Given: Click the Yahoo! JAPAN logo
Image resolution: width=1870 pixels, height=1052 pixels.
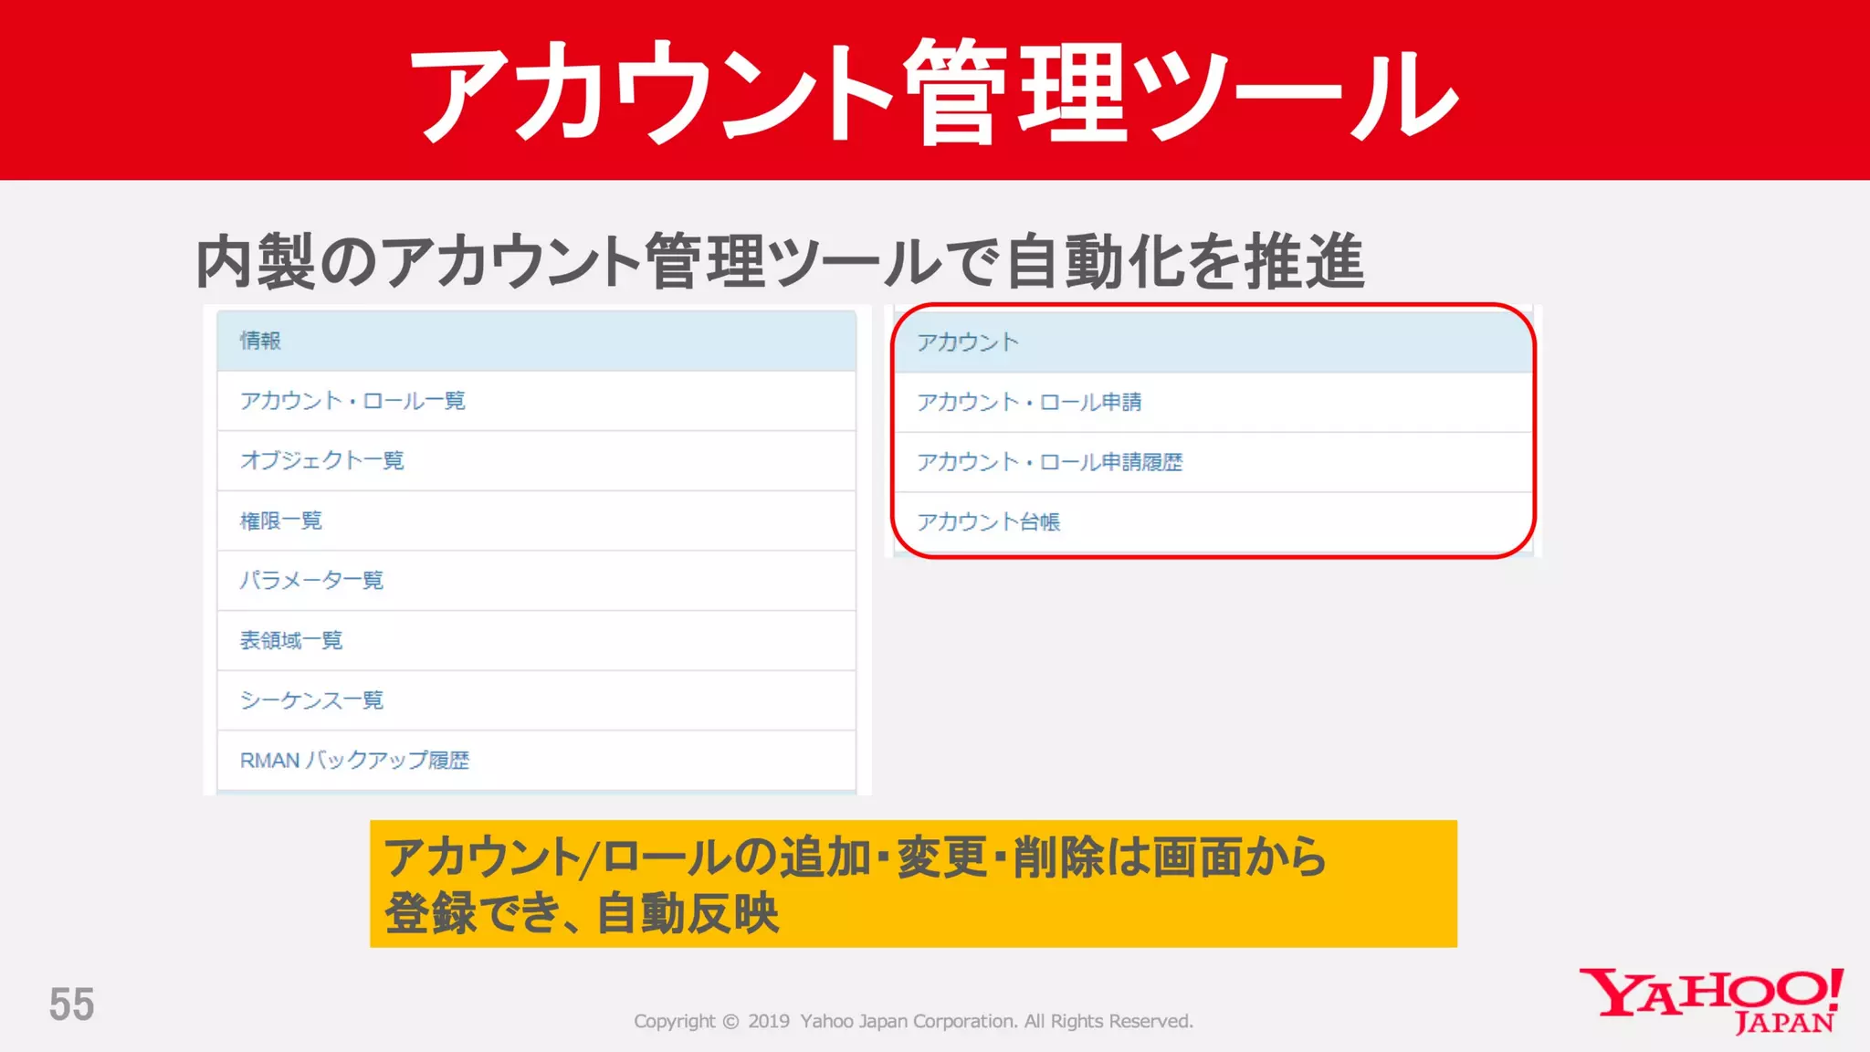Looking at the screenshot, I should [1711, 1001].
